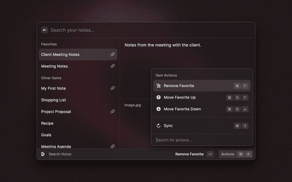292x182 pixels.
Task: Select Remove Favorite from Item Actions
Action: pos(179,86)
